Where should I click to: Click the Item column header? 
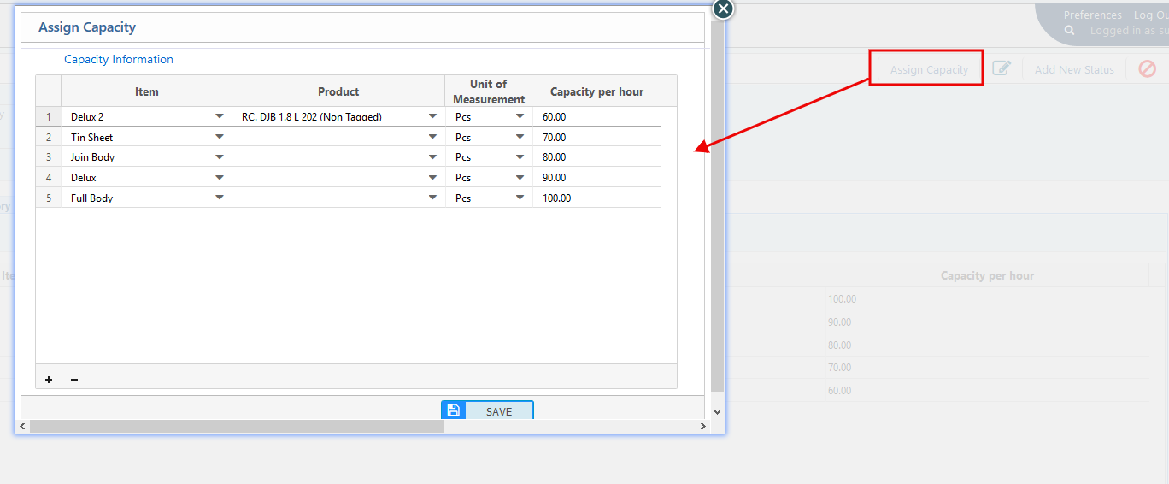click(x=147, y=91)
